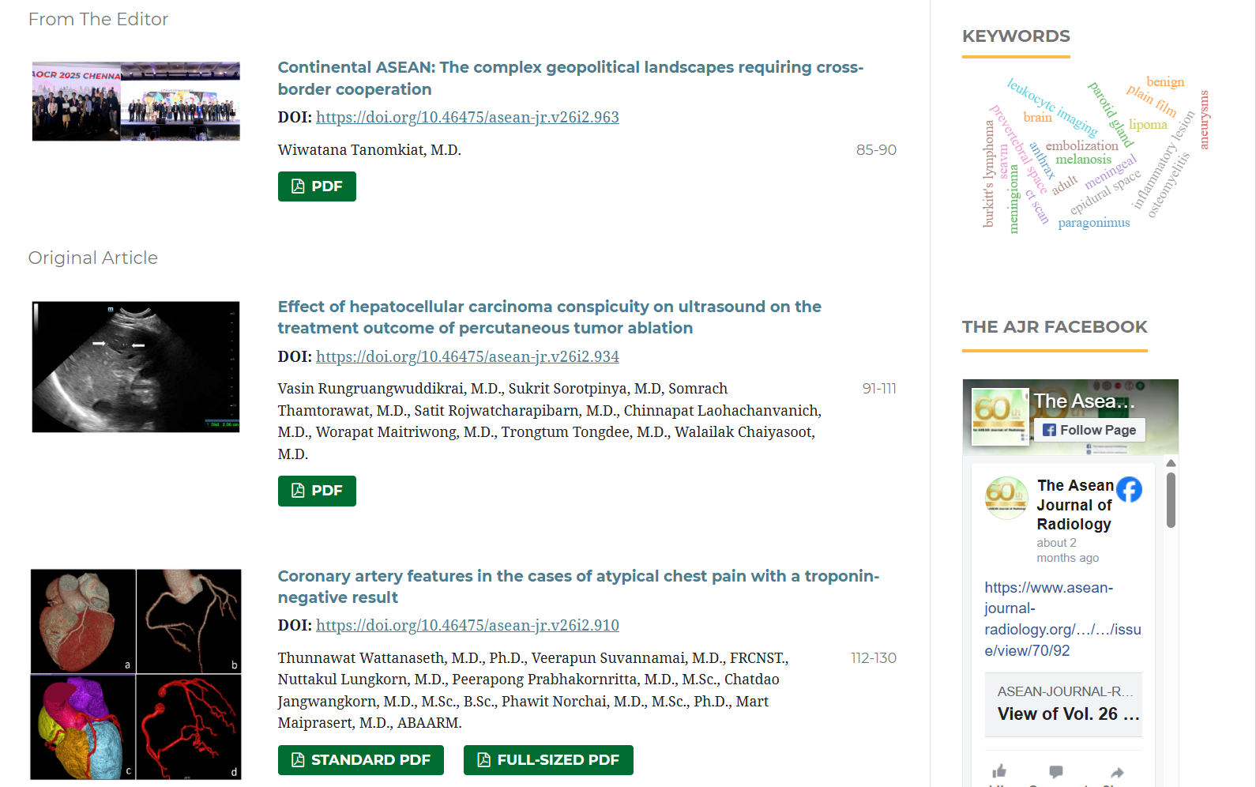Click the Facebook logo icon in the post

click(x=1129, y=490)
